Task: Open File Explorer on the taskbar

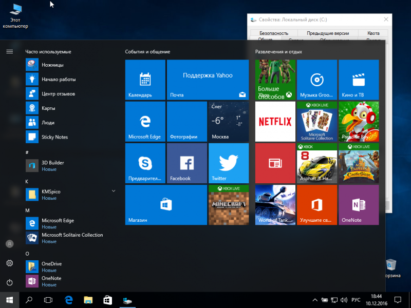Action: [x=88, y=300]
